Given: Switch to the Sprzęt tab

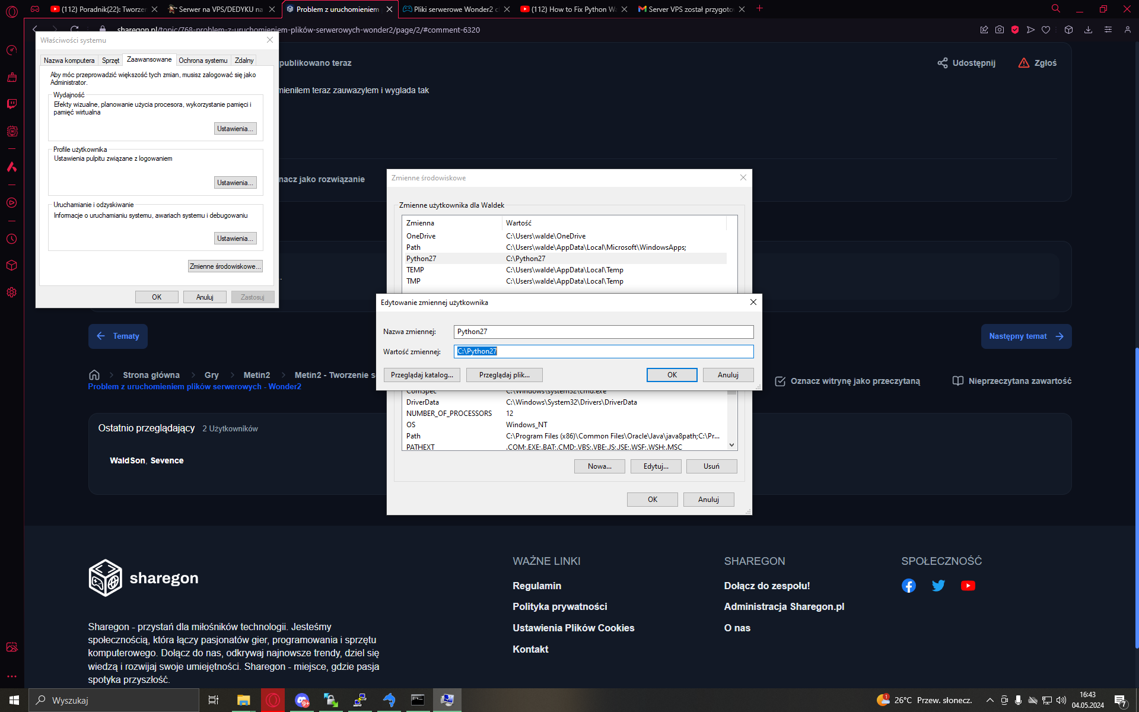Looking at the screenshot, I should coord(110,61).
